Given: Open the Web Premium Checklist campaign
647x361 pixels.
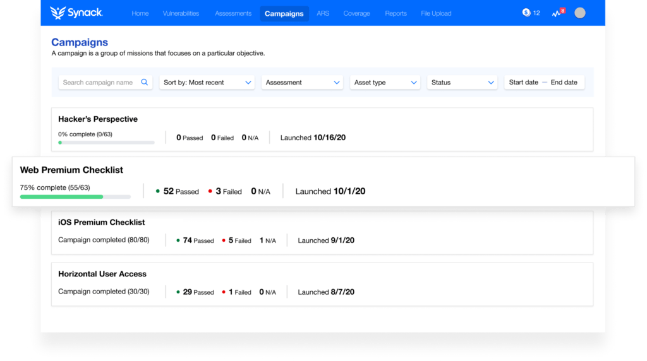Looking at the screenshot, I should pos(71,170).
